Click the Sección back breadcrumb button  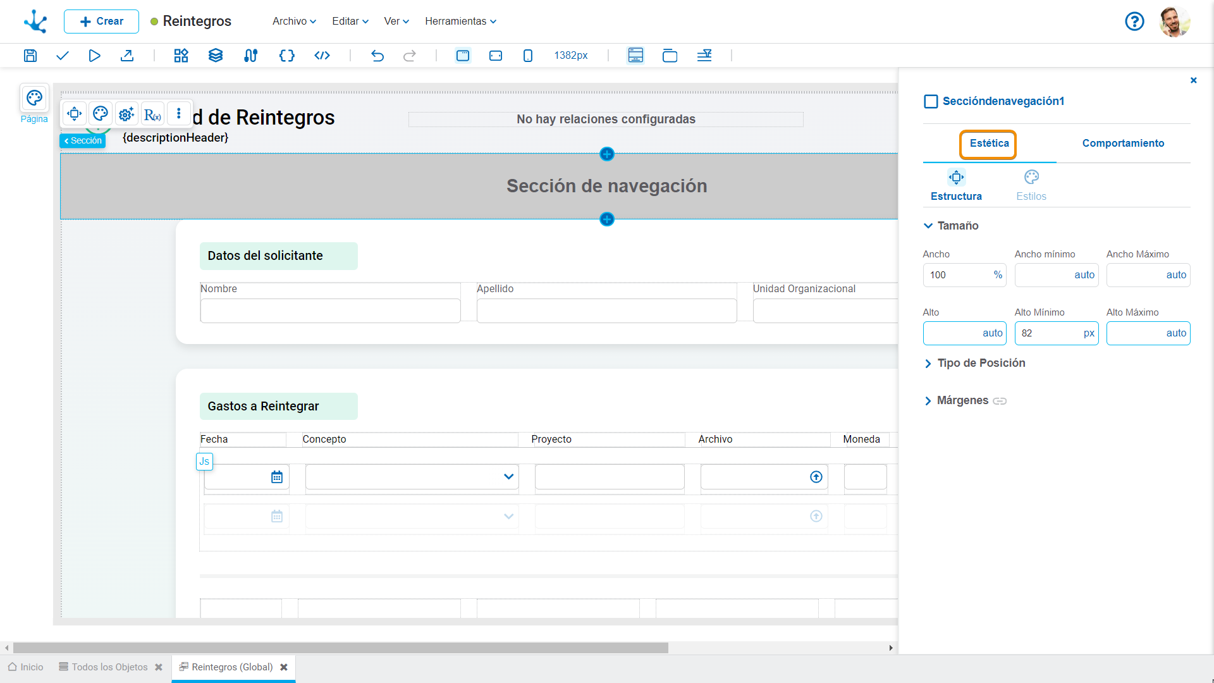coord(83,140)
